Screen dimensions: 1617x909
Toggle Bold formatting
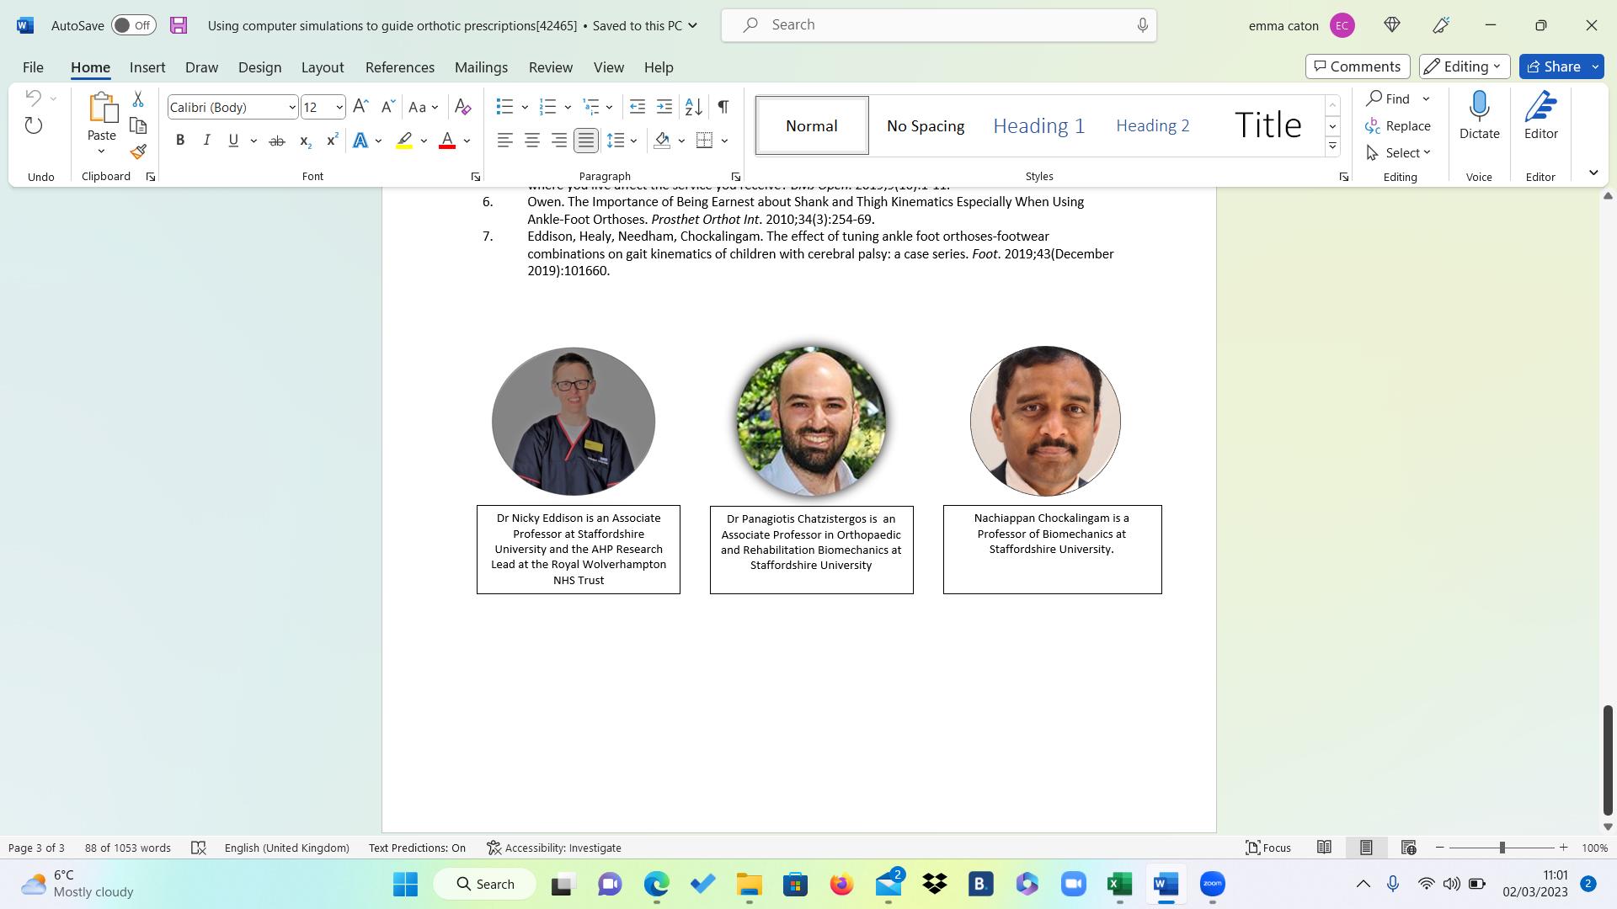coord(179,141)
